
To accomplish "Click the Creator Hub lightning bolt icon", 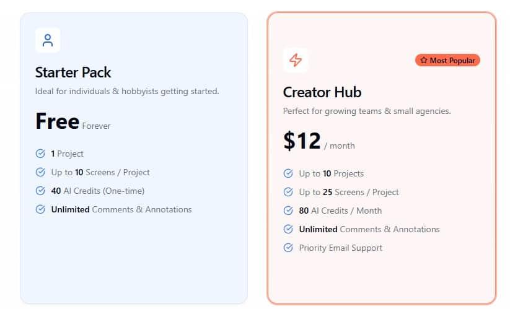I will [x=296, y=60].
